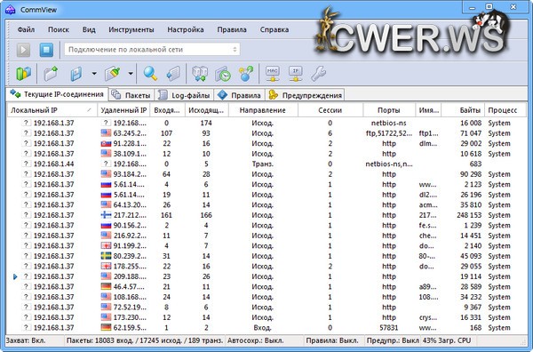Sort by Направление column header

(263, 110)
